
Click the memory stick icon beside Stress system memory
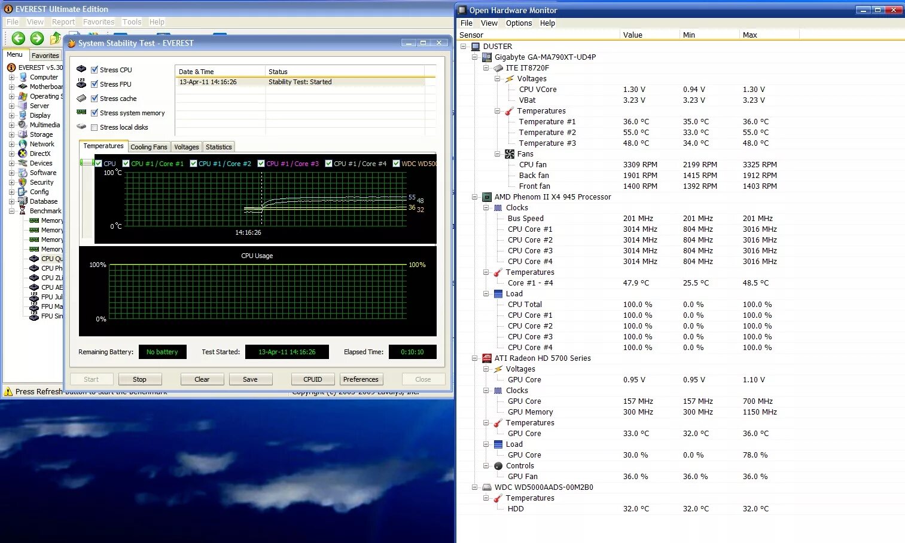pyautogui.click(x=81, y=112)
